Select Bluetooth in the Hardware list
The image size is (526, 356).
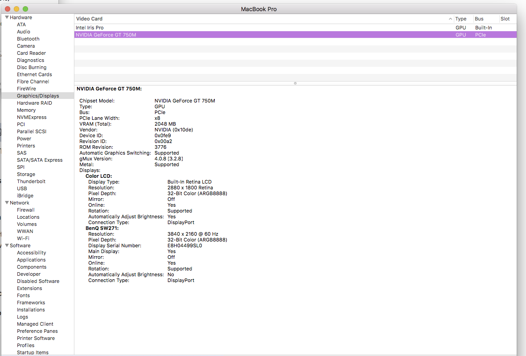[28, 39]
